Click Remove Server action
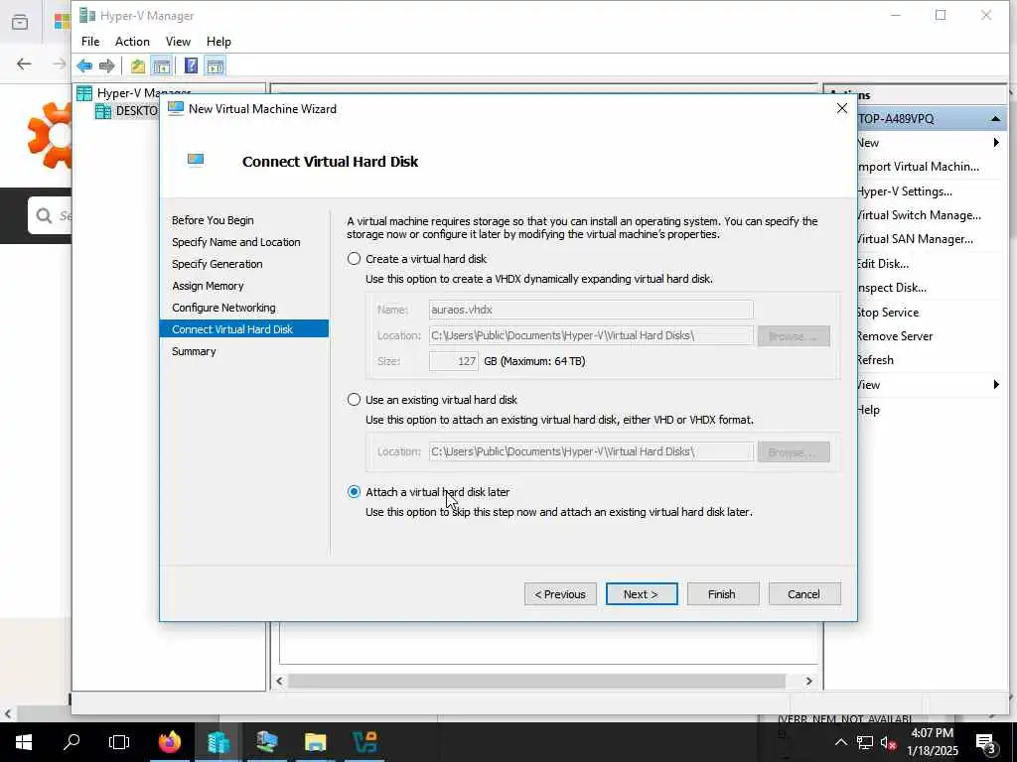 (895, 336)
